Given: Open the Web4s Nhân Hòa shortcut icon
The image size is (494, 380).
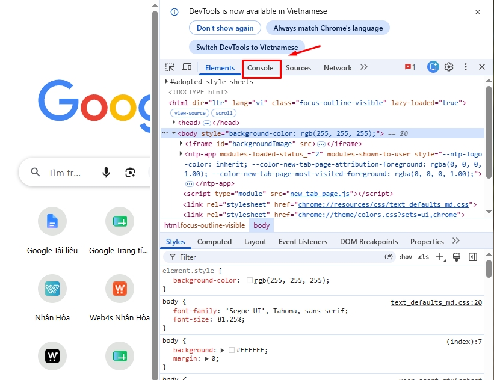Looking at the screenshot, I should (120, 289).
